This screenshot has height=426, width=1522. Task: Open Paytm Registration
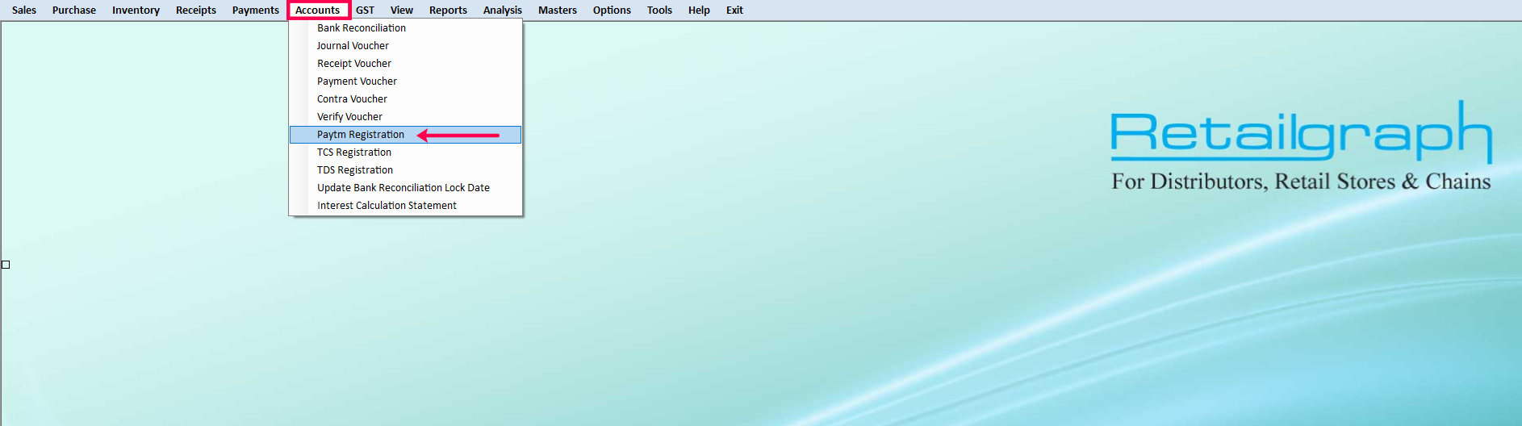point(405,135)
